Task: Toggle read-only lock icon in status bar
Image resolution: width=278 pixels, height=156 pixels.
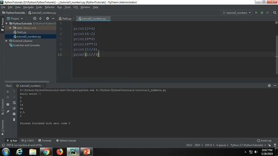Action: pyautogui.click(x=269, y=145)
